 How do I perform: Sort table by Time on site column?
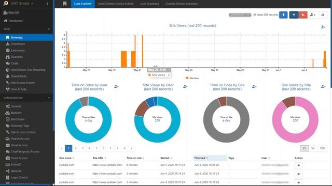(135, 158)
